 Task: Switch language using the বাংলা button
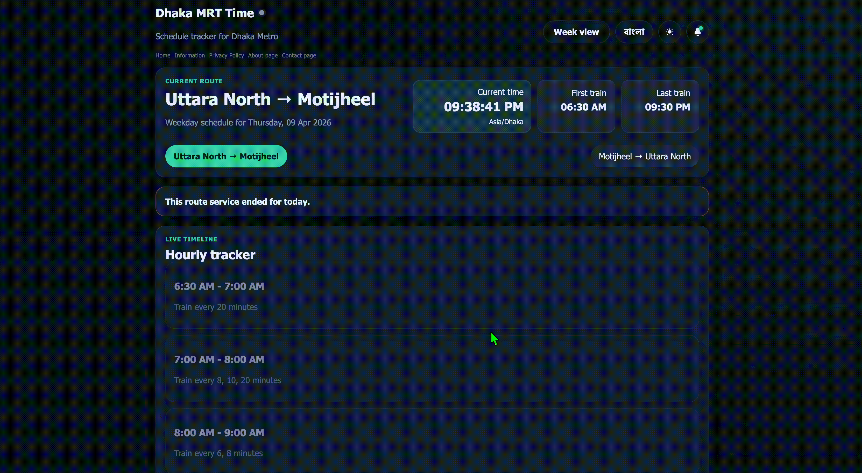pos(634,32)
